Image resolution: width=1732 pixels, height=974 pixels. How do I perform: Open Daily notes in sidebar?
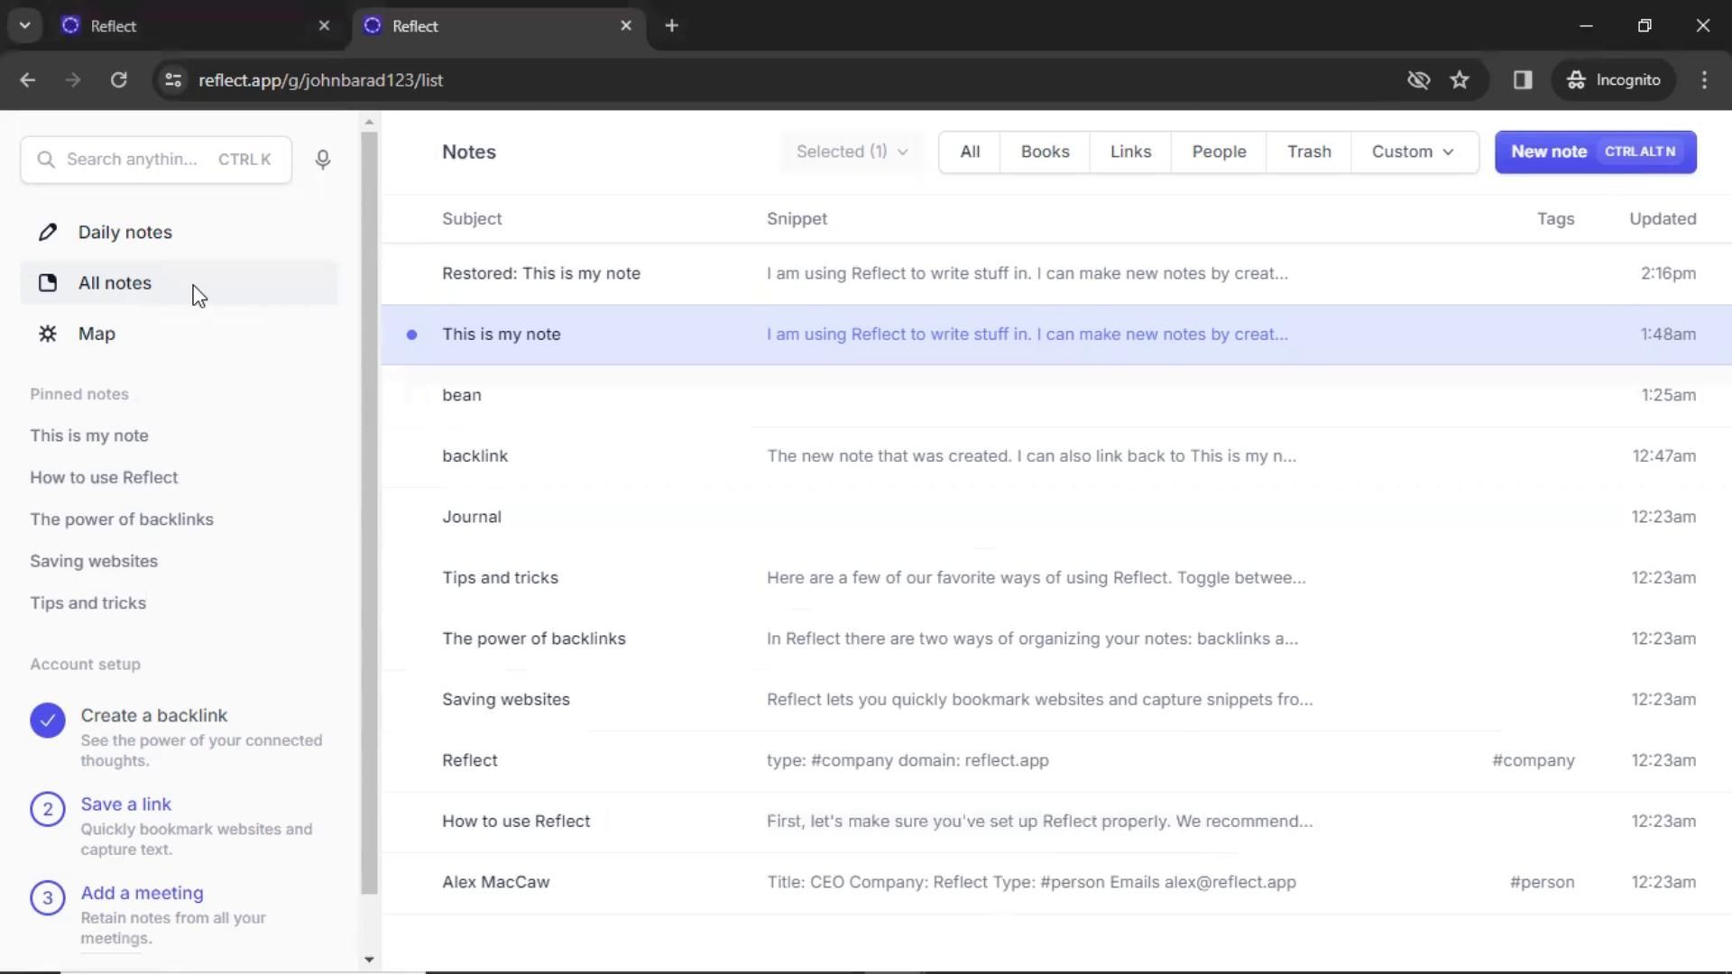coord(179,233)
